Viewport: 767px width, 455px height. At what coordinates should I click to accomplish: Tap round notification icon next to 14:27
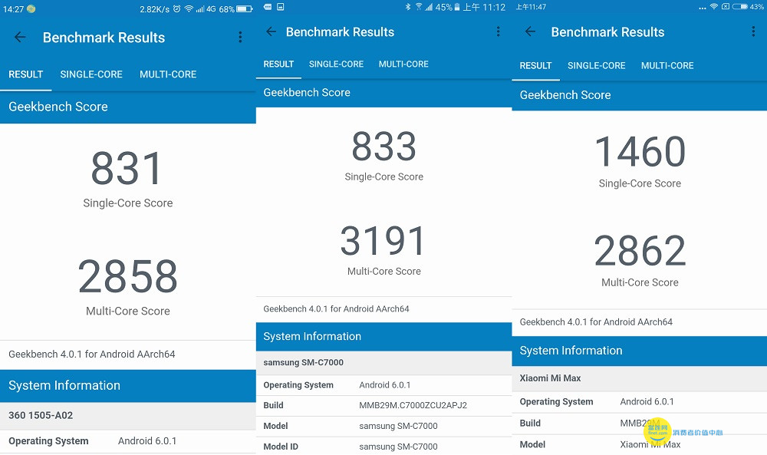[x=31, y=8]
